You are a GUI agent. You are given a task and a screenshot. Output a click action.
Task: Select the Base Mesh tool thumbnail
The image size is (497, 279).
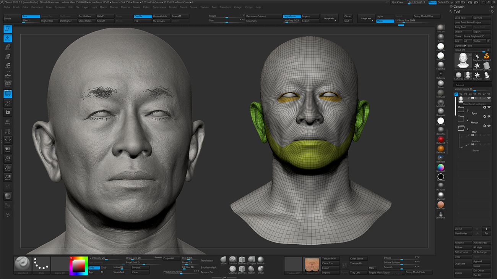point(463,60)
